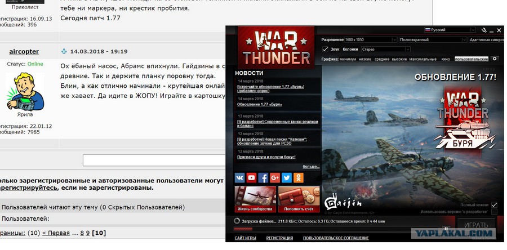Click the ИГРАТЬ play button
507x250 pixels.
[476, 225]
